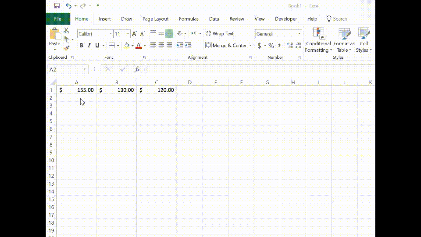The width and height of the screenshot is (421, 237).
Task: Expand the Merge & Center dropdown arrow
Action: (250, 45)
